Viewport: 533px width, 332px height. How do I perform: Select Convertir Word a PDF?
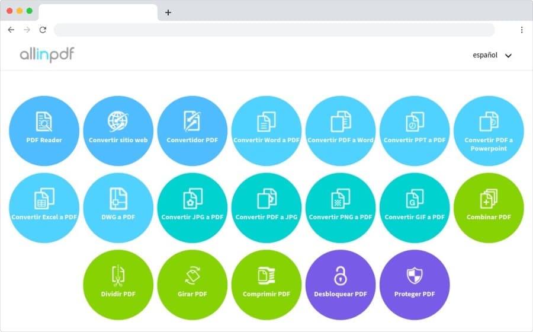(266, 131)
